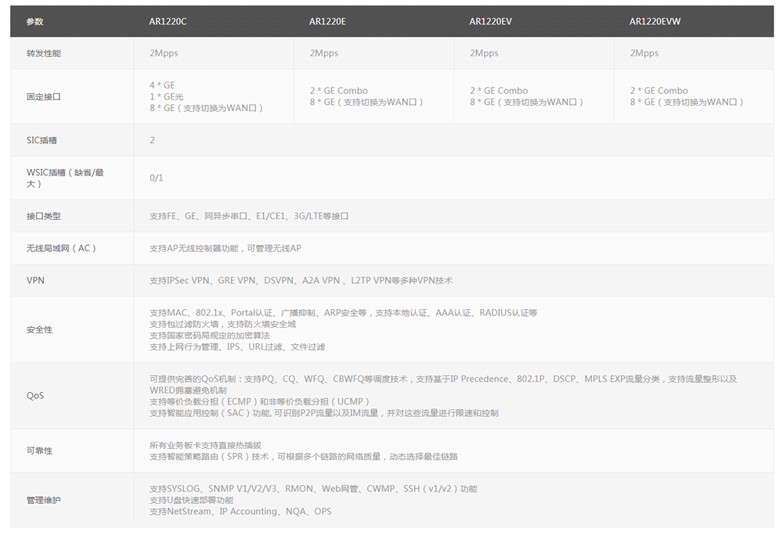Select the AR1220E column header
Viewport: 783px width, 536px height.
point(327,21)
